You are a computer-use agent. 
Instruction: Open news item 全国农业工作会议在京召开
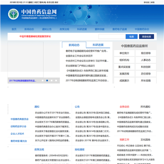[x=79, y=56]
